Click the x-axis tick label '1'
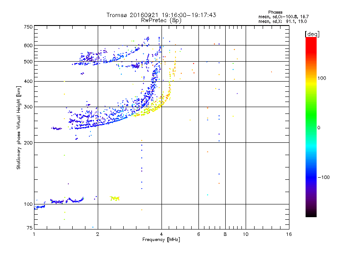The width and height of the screenshot is (340, 255). [34, 234]
